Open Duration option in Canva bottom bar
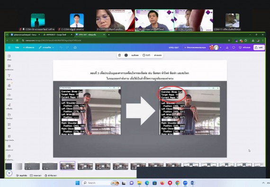270x187 pixels. point(36,176)
